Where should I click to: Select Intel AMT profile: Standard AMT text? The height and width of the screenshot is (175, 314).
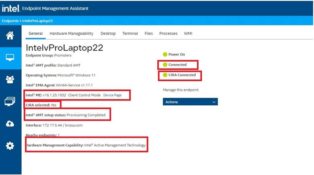pos(53,65)
